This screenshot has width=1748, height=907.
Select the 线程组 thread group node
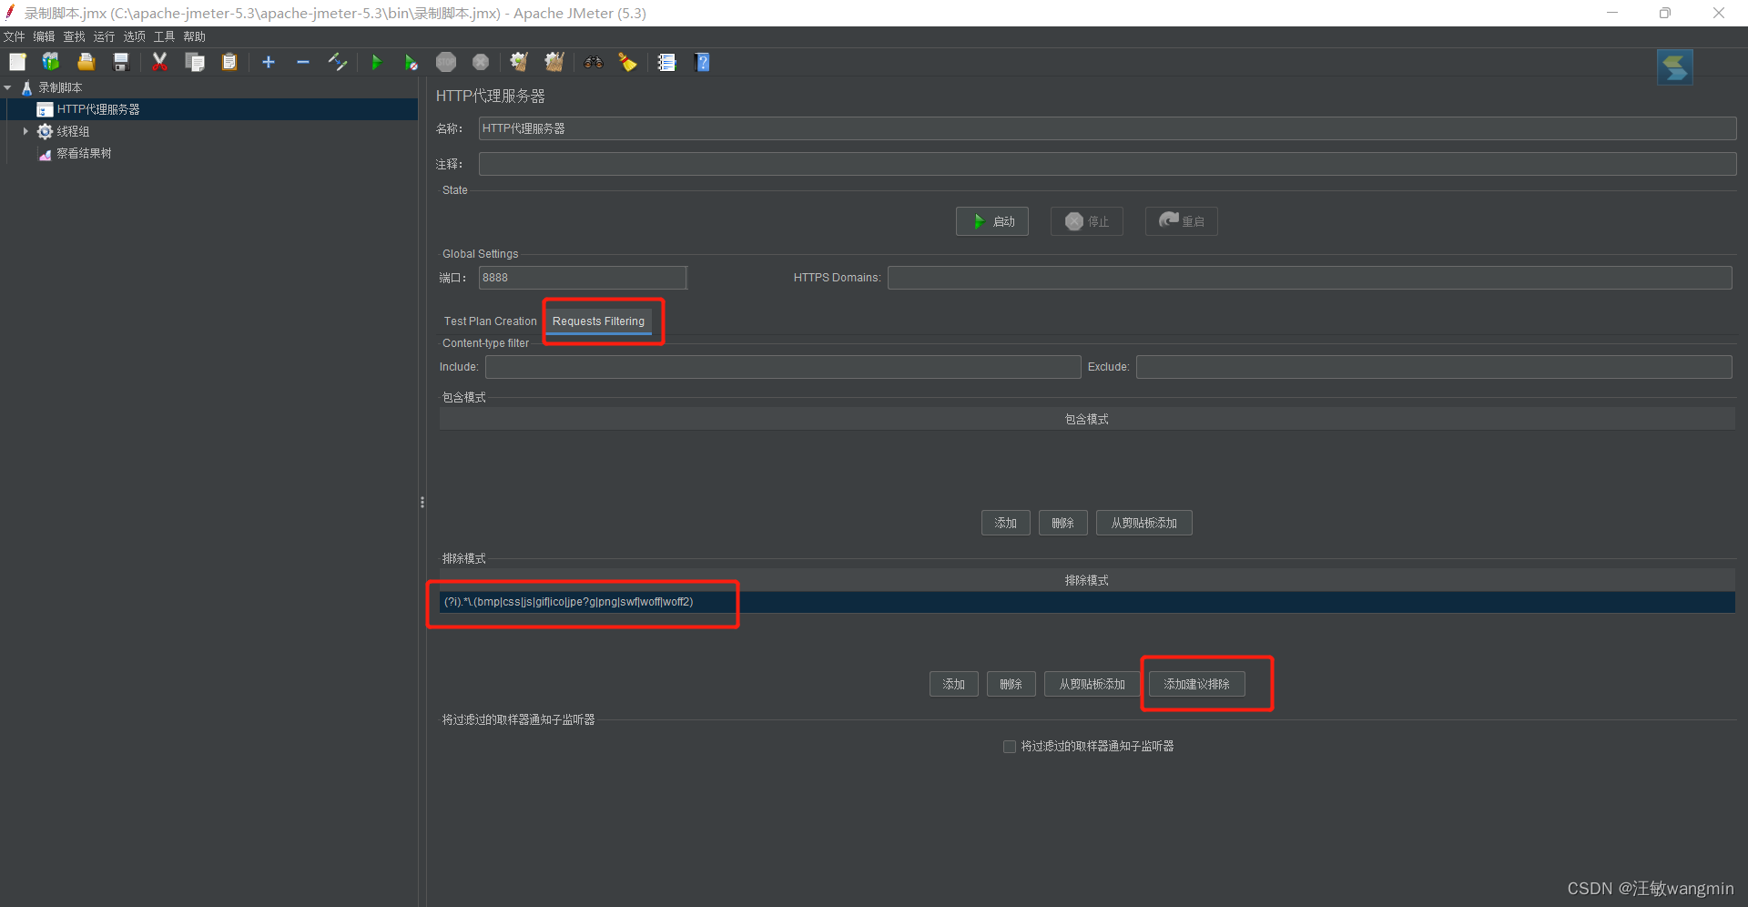point(73,131)
